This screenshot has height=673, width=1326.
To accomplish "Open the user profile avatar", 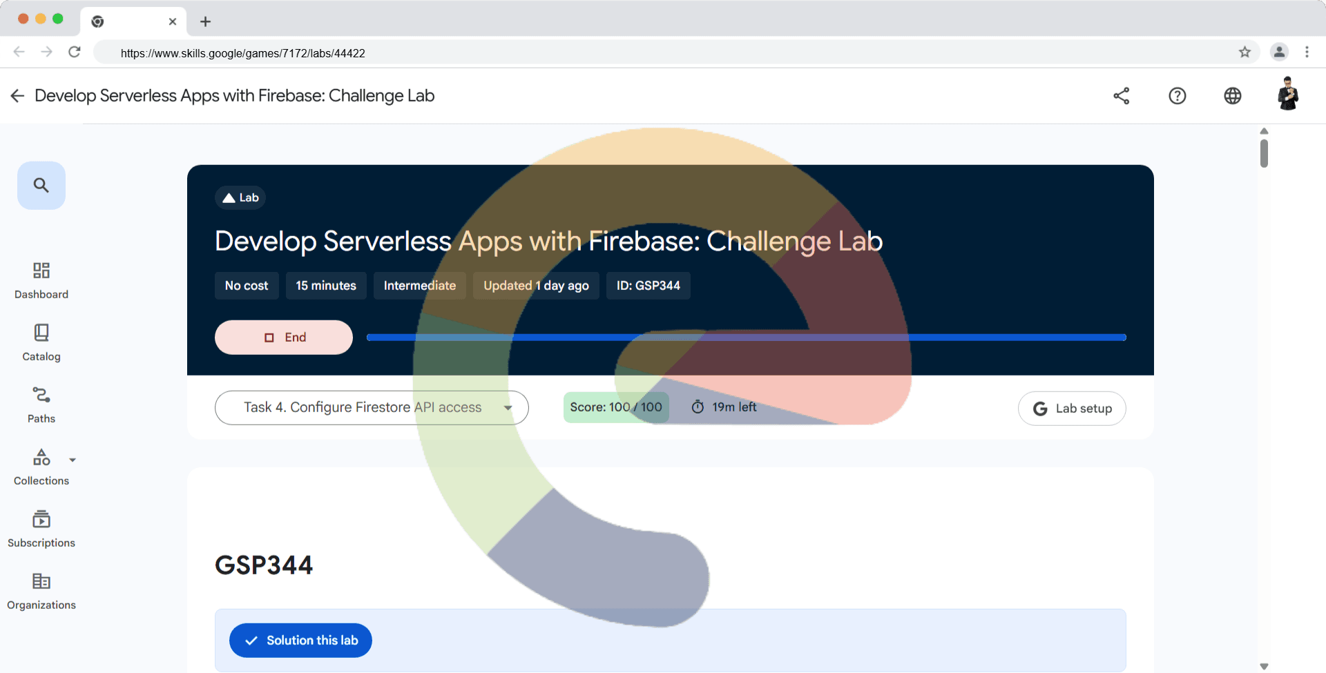I will (x=1287, y=94).
